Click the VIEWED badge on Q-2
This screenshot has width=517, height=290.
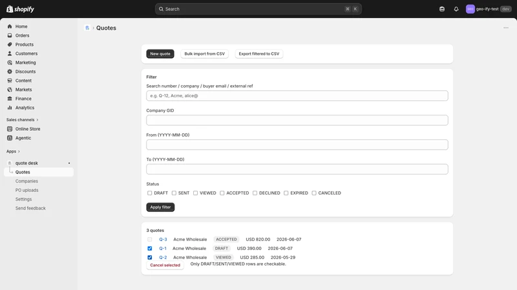[x=223, y=257]
